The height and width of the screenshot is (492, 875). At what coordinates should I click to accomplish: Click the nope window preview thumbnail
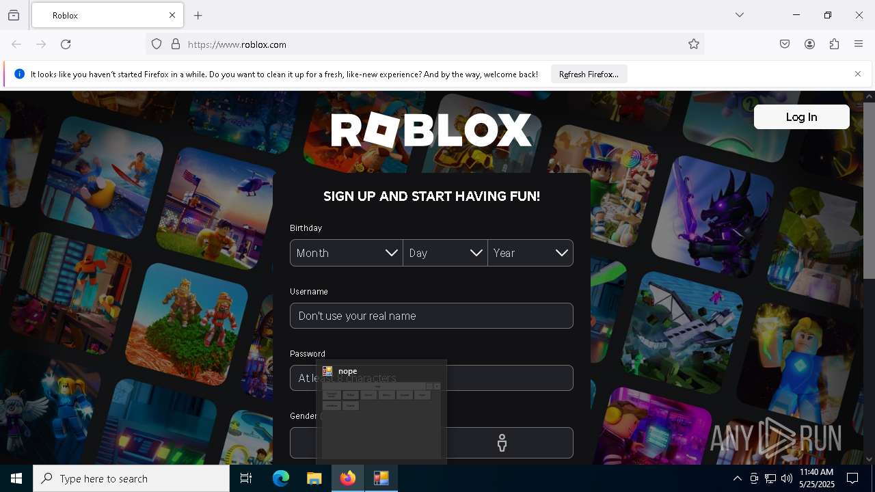381,412
